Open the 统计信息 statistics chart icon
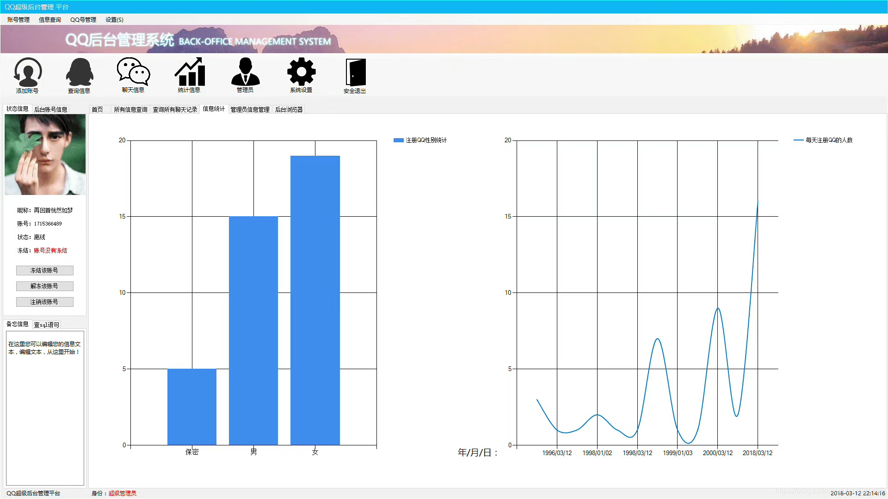 pos(189,75)
